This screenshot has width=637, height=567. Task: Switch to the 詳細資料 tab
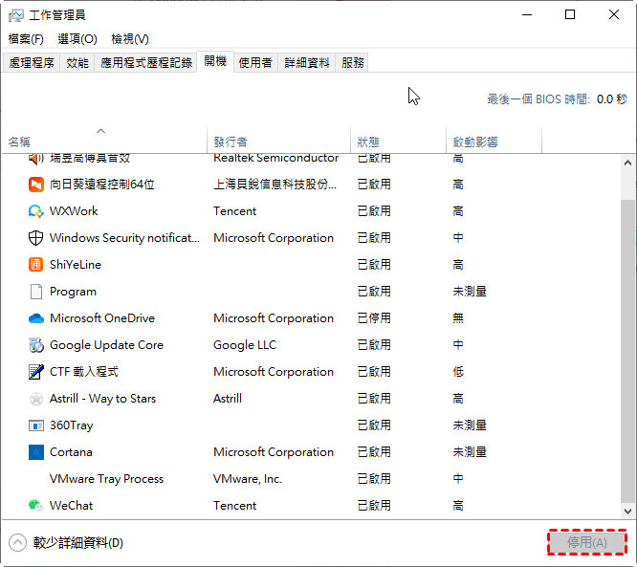pyautogui.click(x=307, y=63)
